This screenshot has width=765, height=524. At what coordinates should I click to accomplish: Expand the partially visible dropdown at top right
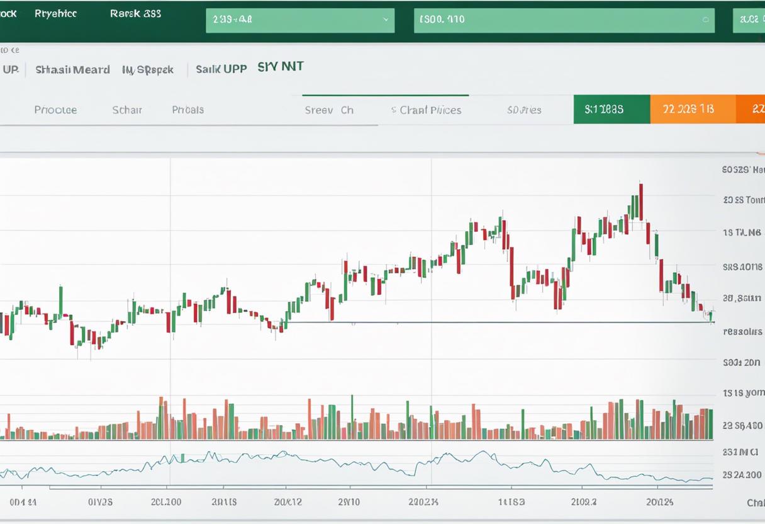pos(749,20)
